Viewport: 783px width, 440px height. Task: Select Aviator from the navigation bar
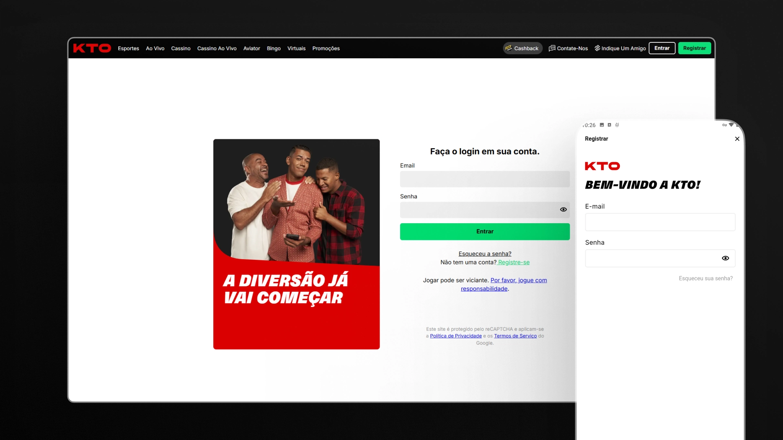pos(252,48)
